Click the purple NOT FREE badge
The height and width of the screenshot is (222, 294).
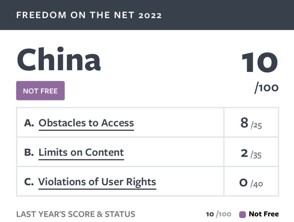point(40,91)
